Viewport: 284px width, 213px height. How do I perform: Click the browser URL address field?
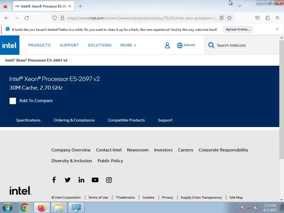[142, 18]
